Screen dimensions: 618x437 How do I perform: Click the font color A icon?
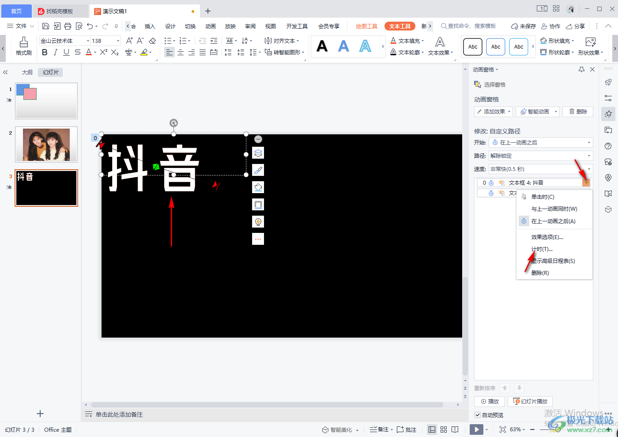89,53
